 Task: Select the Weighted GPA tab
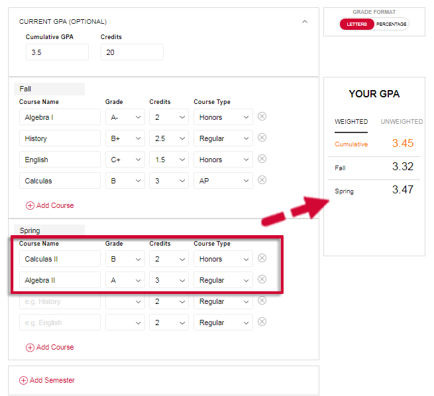(351, 122)
